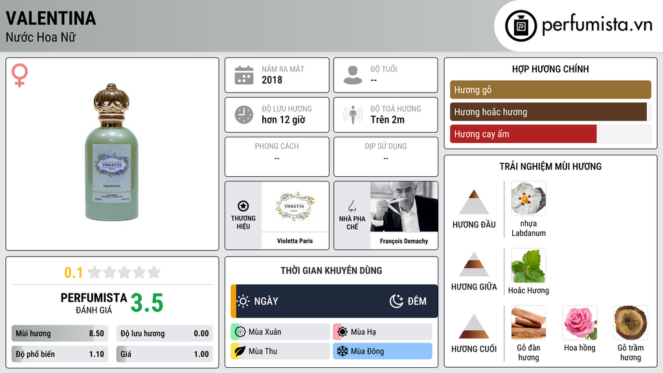Click the Violetta Paris brand logo
Viewport: 663px width, 373px height.
coord(295,207)
